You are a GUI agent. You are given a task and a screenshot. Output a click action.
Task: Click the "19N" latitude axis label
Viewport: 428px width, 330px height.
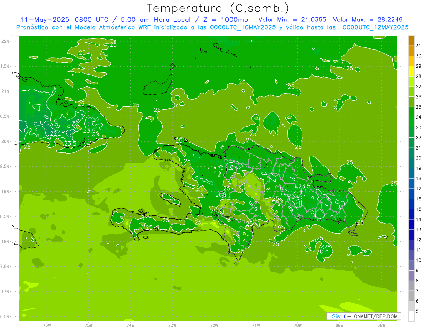[x=5, y=192]
